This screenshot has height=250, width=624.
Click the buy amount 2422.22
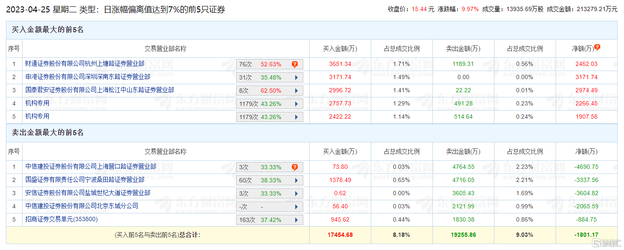click(340, 117)
